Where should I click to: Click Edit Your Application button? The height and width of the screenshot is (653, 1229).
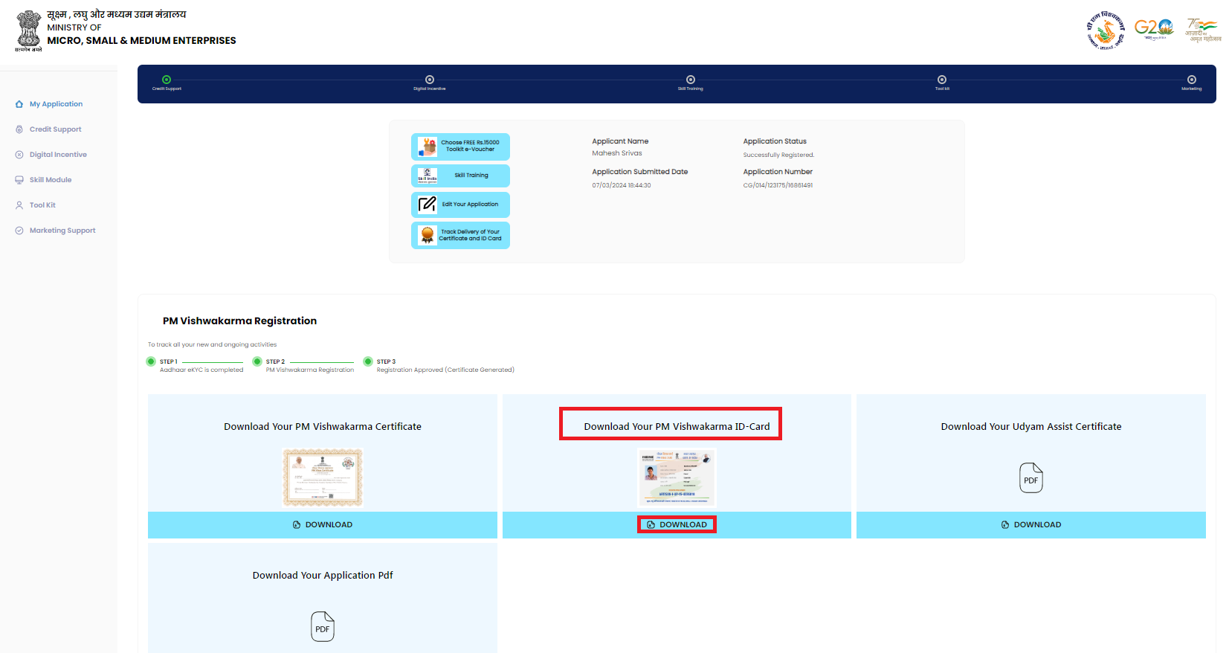pyautogui.click(x=460, y=205)
